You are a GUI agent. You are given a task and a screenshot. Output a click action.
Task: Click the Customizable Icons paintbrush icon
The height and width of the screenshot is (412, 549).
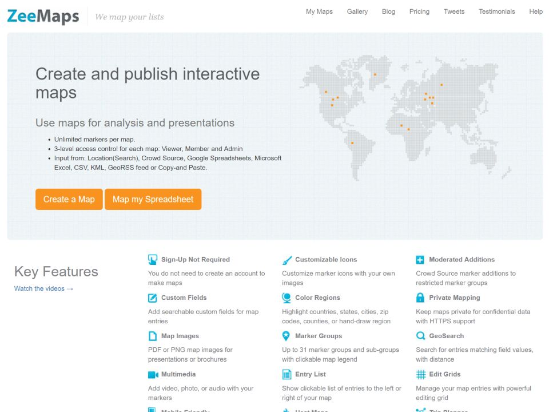tap(287, 260)
